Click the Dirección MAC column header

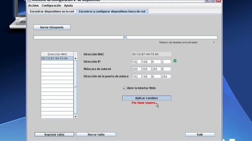(57, 54)
